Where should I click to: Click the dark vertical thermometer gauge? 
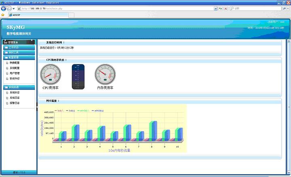point(78,77)
